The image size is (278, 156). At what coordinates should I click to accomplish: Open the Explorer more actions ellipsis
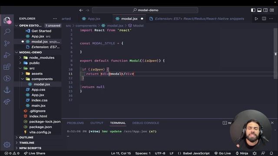tap(55, 19)
